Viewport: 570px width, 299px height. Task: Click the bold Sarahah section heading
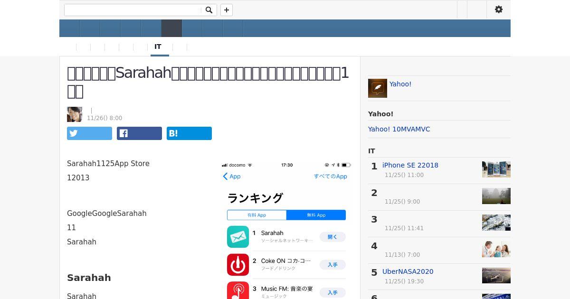(x=89, y=278)
